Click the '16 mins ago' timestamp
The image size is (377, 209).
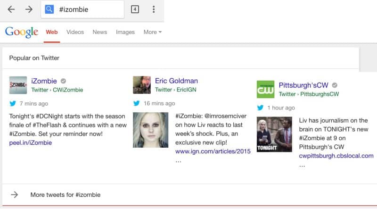pos(159,103)
